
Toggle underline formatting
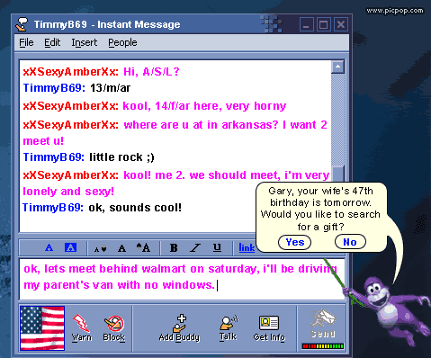point(217,247)
